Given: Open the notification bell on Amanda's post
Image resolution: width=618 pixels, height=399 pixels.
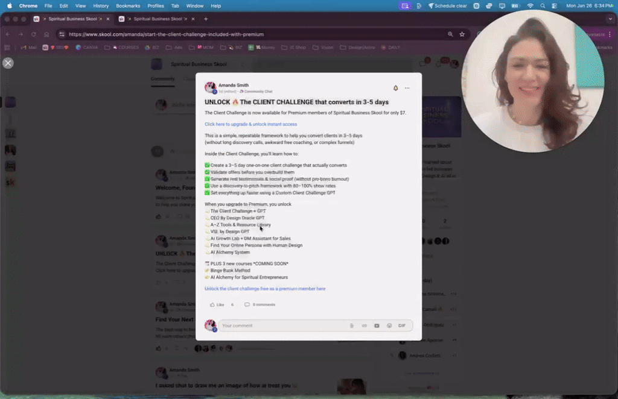Looking at the screenshot, I should click(395, 87).
